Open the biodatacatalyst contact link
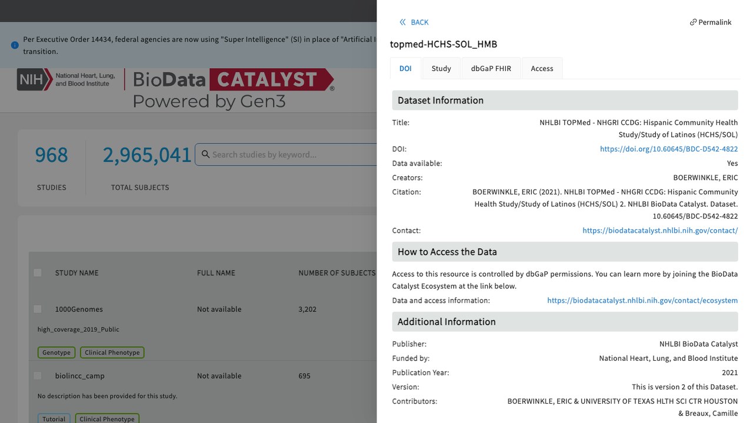The height and width of the screenshot is (423, 753). pyautogui.click(x=660, y=231)
